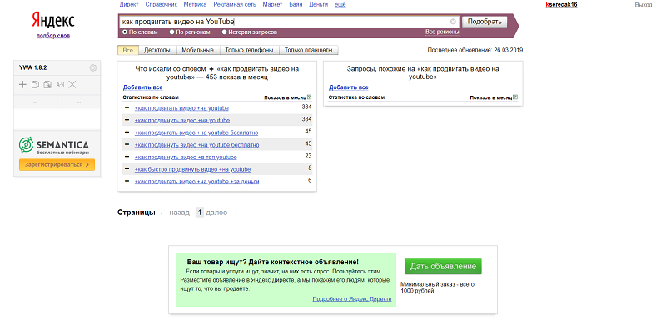Switch to the Только планшеты tab
The width and height of the screenshot is (666, 325).
pyautogui.click(x=308, y=50)
